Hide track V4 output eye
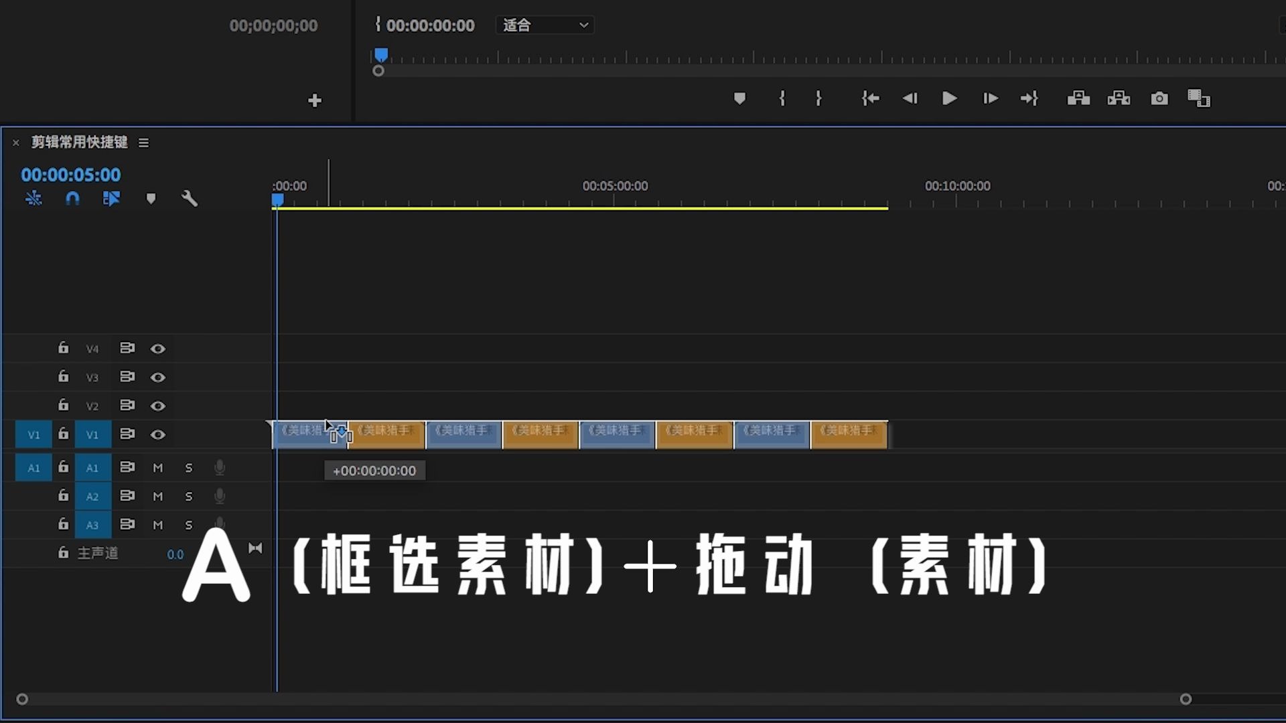Image resolution: width=1286 pixels, height=723 pixels. coord(158,349)
